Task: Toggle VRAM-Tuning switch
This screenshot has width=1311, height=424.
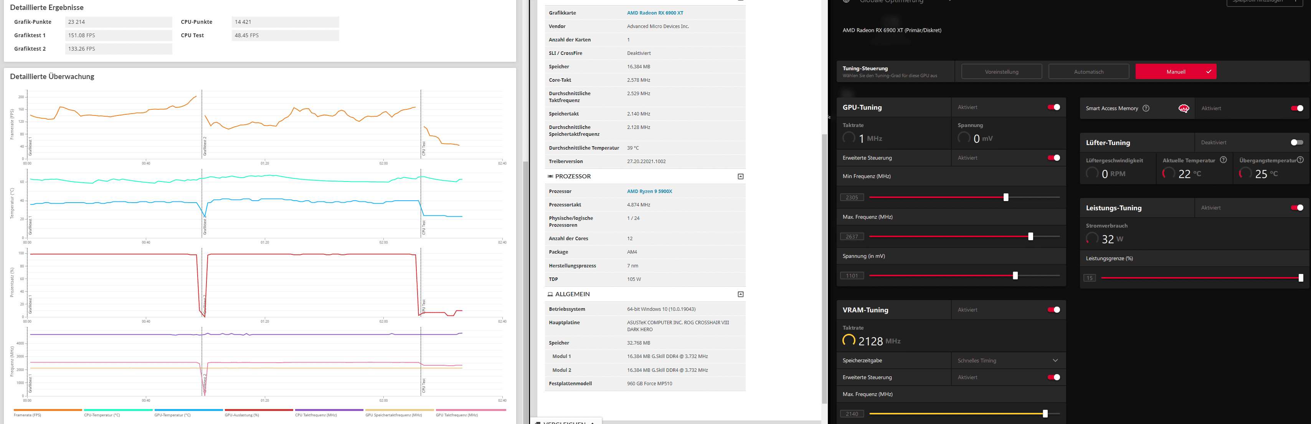Action: 1053,310
